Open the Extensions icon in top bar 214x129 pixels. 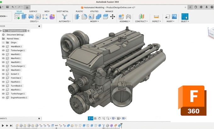[x=201, y=7]
